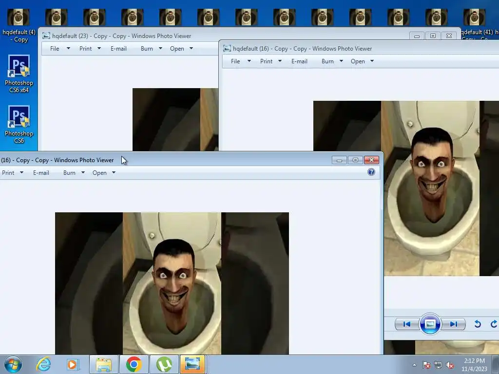Select hqdefault (4) - Copy desktop file
The width and height of the screenshot is (499, 374).
click(19, 26)
